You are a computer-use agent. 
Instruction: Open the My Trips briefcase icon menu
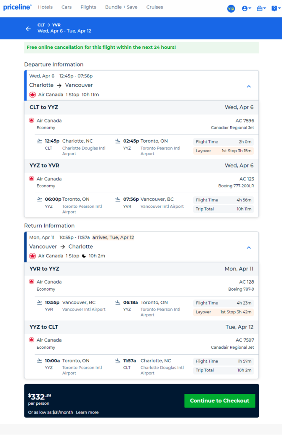coord(261,8)
